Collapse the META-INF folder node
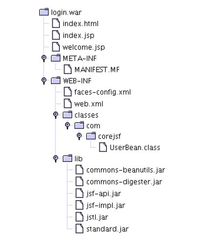Screen dimensions: 198x239 tap(44, 58)
